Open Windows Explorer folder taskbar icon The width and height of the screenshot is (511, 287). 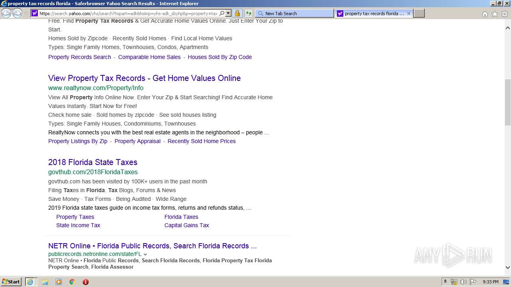[x=45, y=282]
